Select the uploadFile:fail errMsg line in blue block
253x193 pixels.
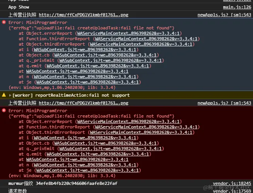[91, 28]
